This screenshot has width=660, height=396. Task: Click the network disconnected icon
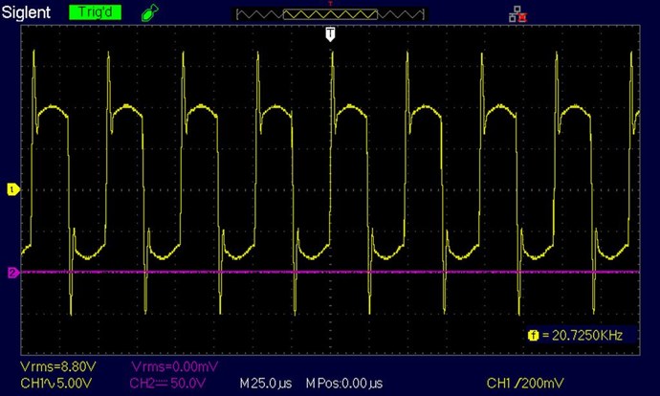click(517, 14)
